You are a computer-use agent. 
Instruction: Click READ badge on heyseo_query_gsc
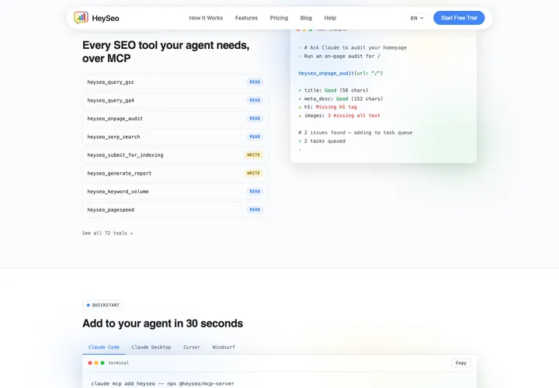coord(255,82)
